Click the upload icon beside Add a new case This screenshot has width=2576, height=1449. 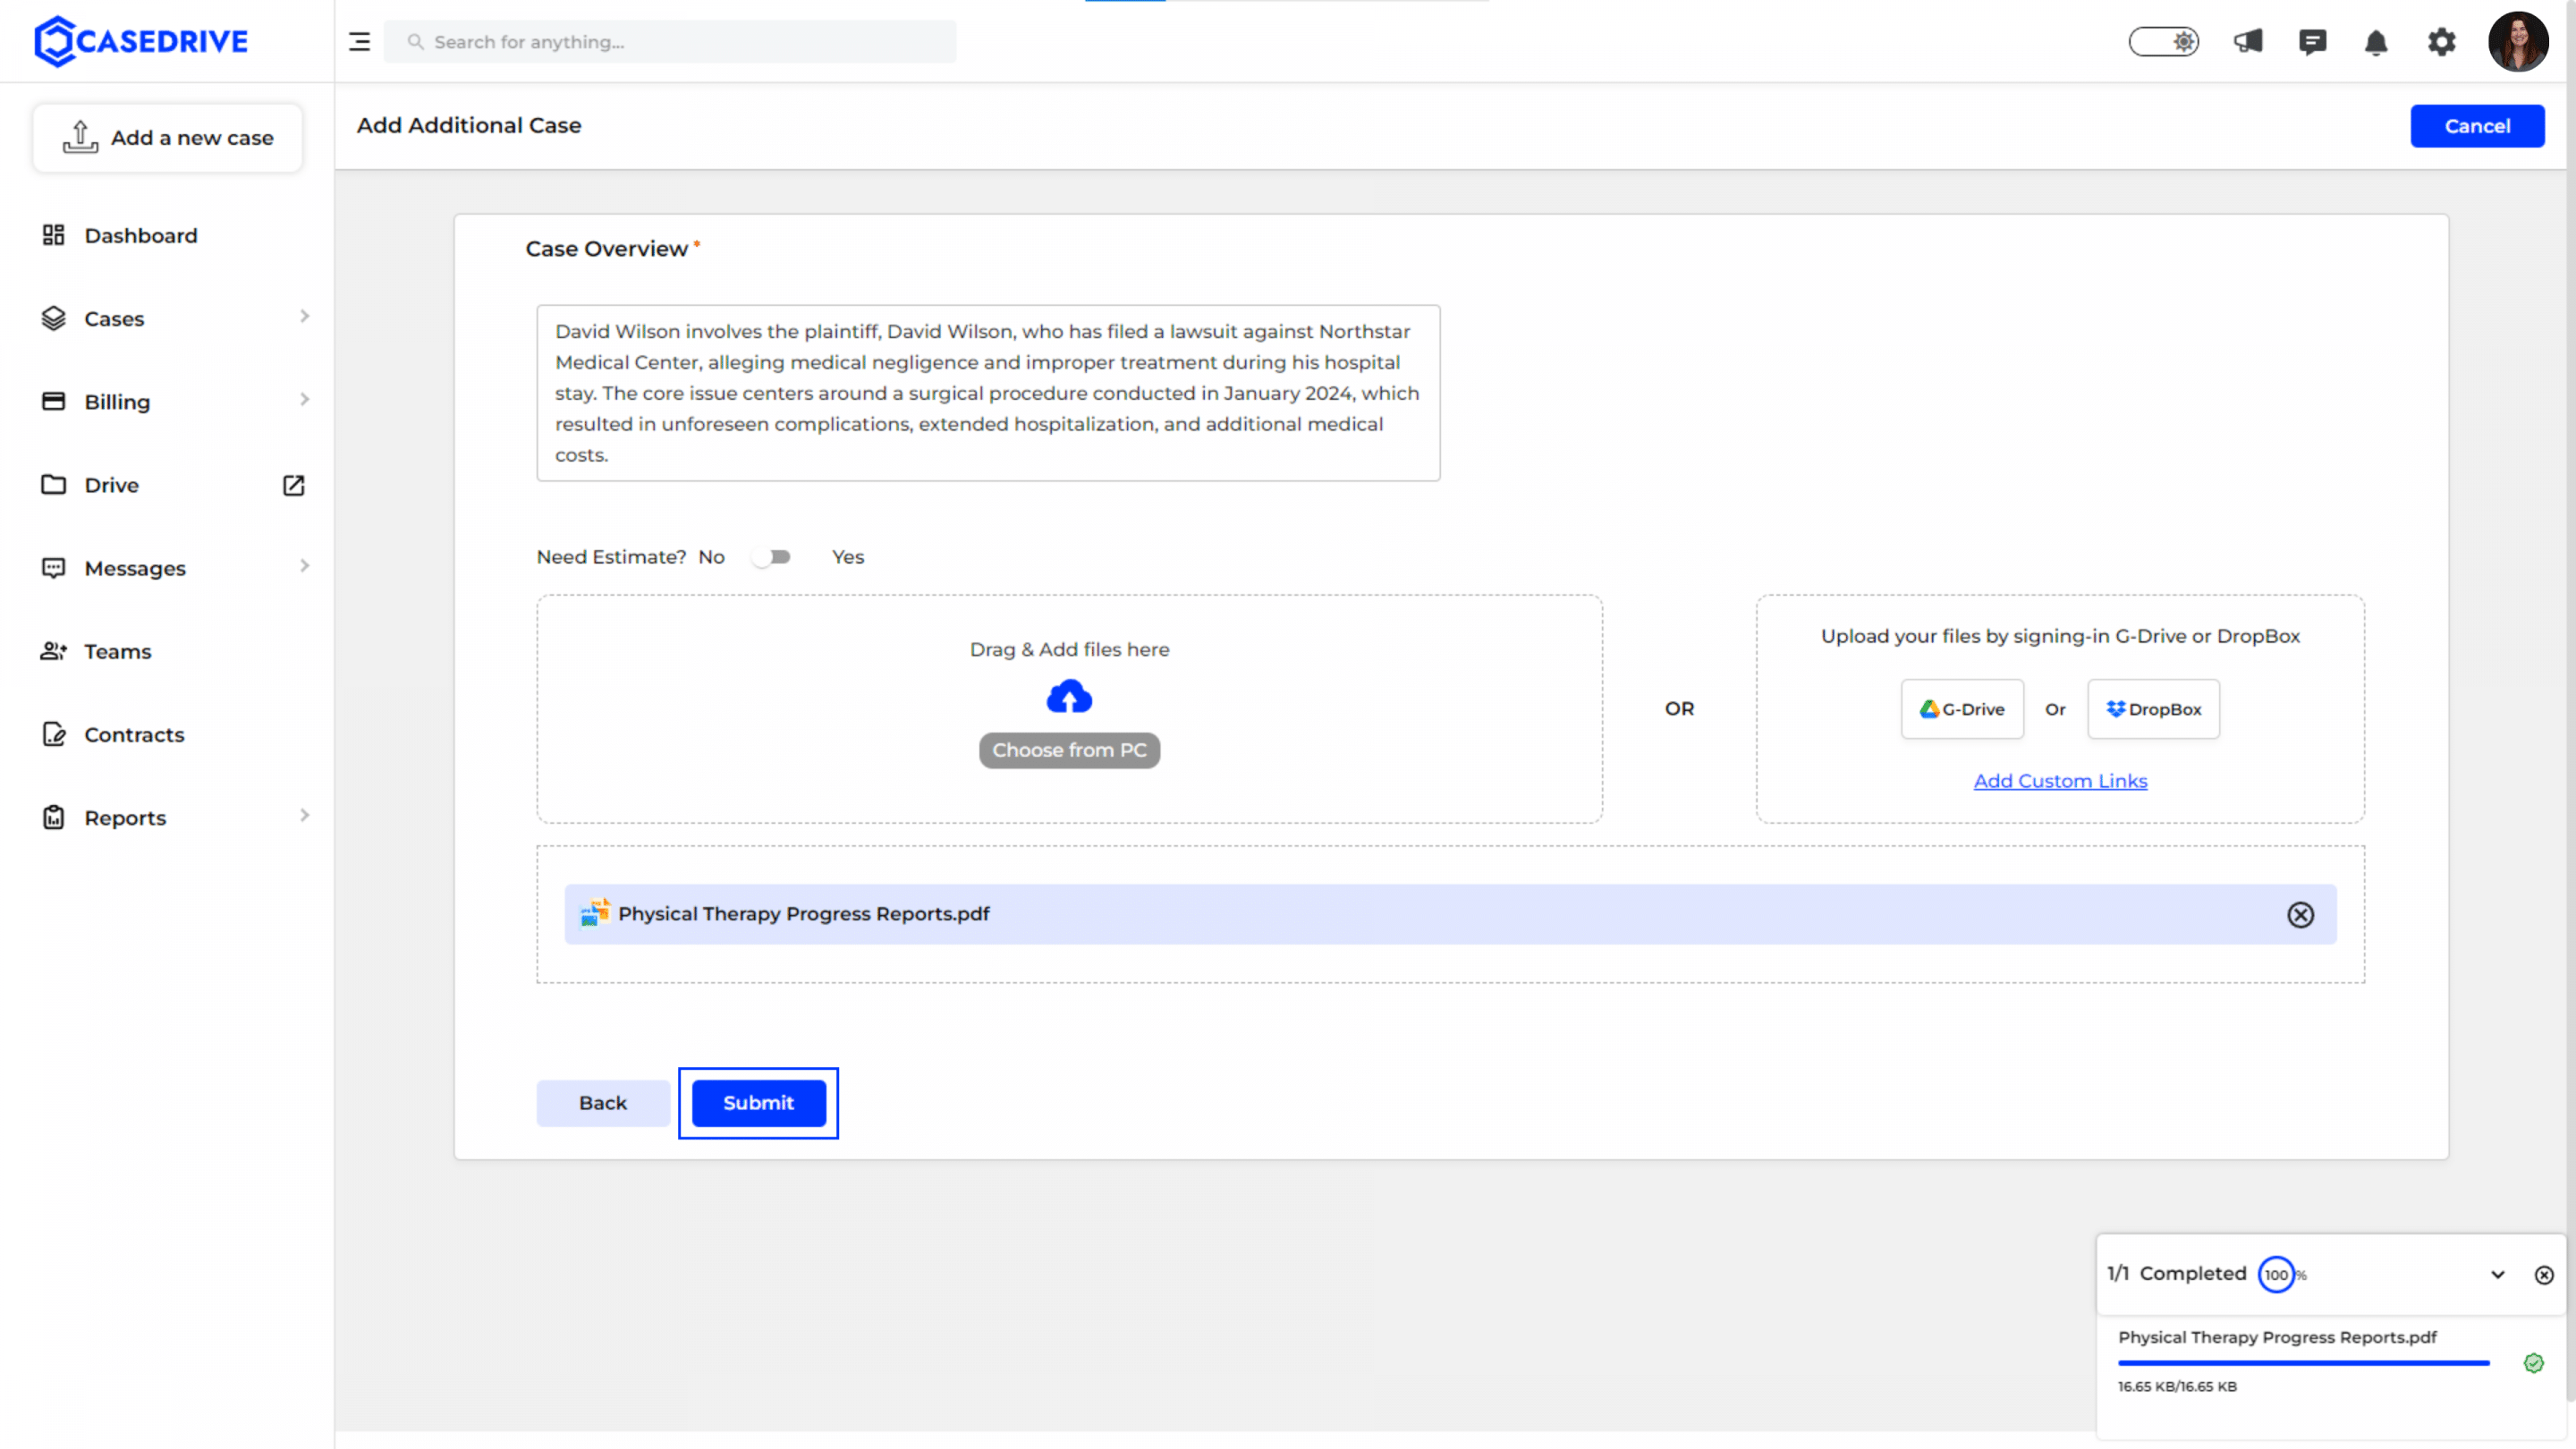[x=80, y=137]
